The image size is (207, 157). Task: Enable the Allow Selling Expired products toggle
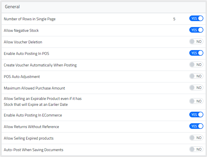pyautogui.click(x=196, y=138)
